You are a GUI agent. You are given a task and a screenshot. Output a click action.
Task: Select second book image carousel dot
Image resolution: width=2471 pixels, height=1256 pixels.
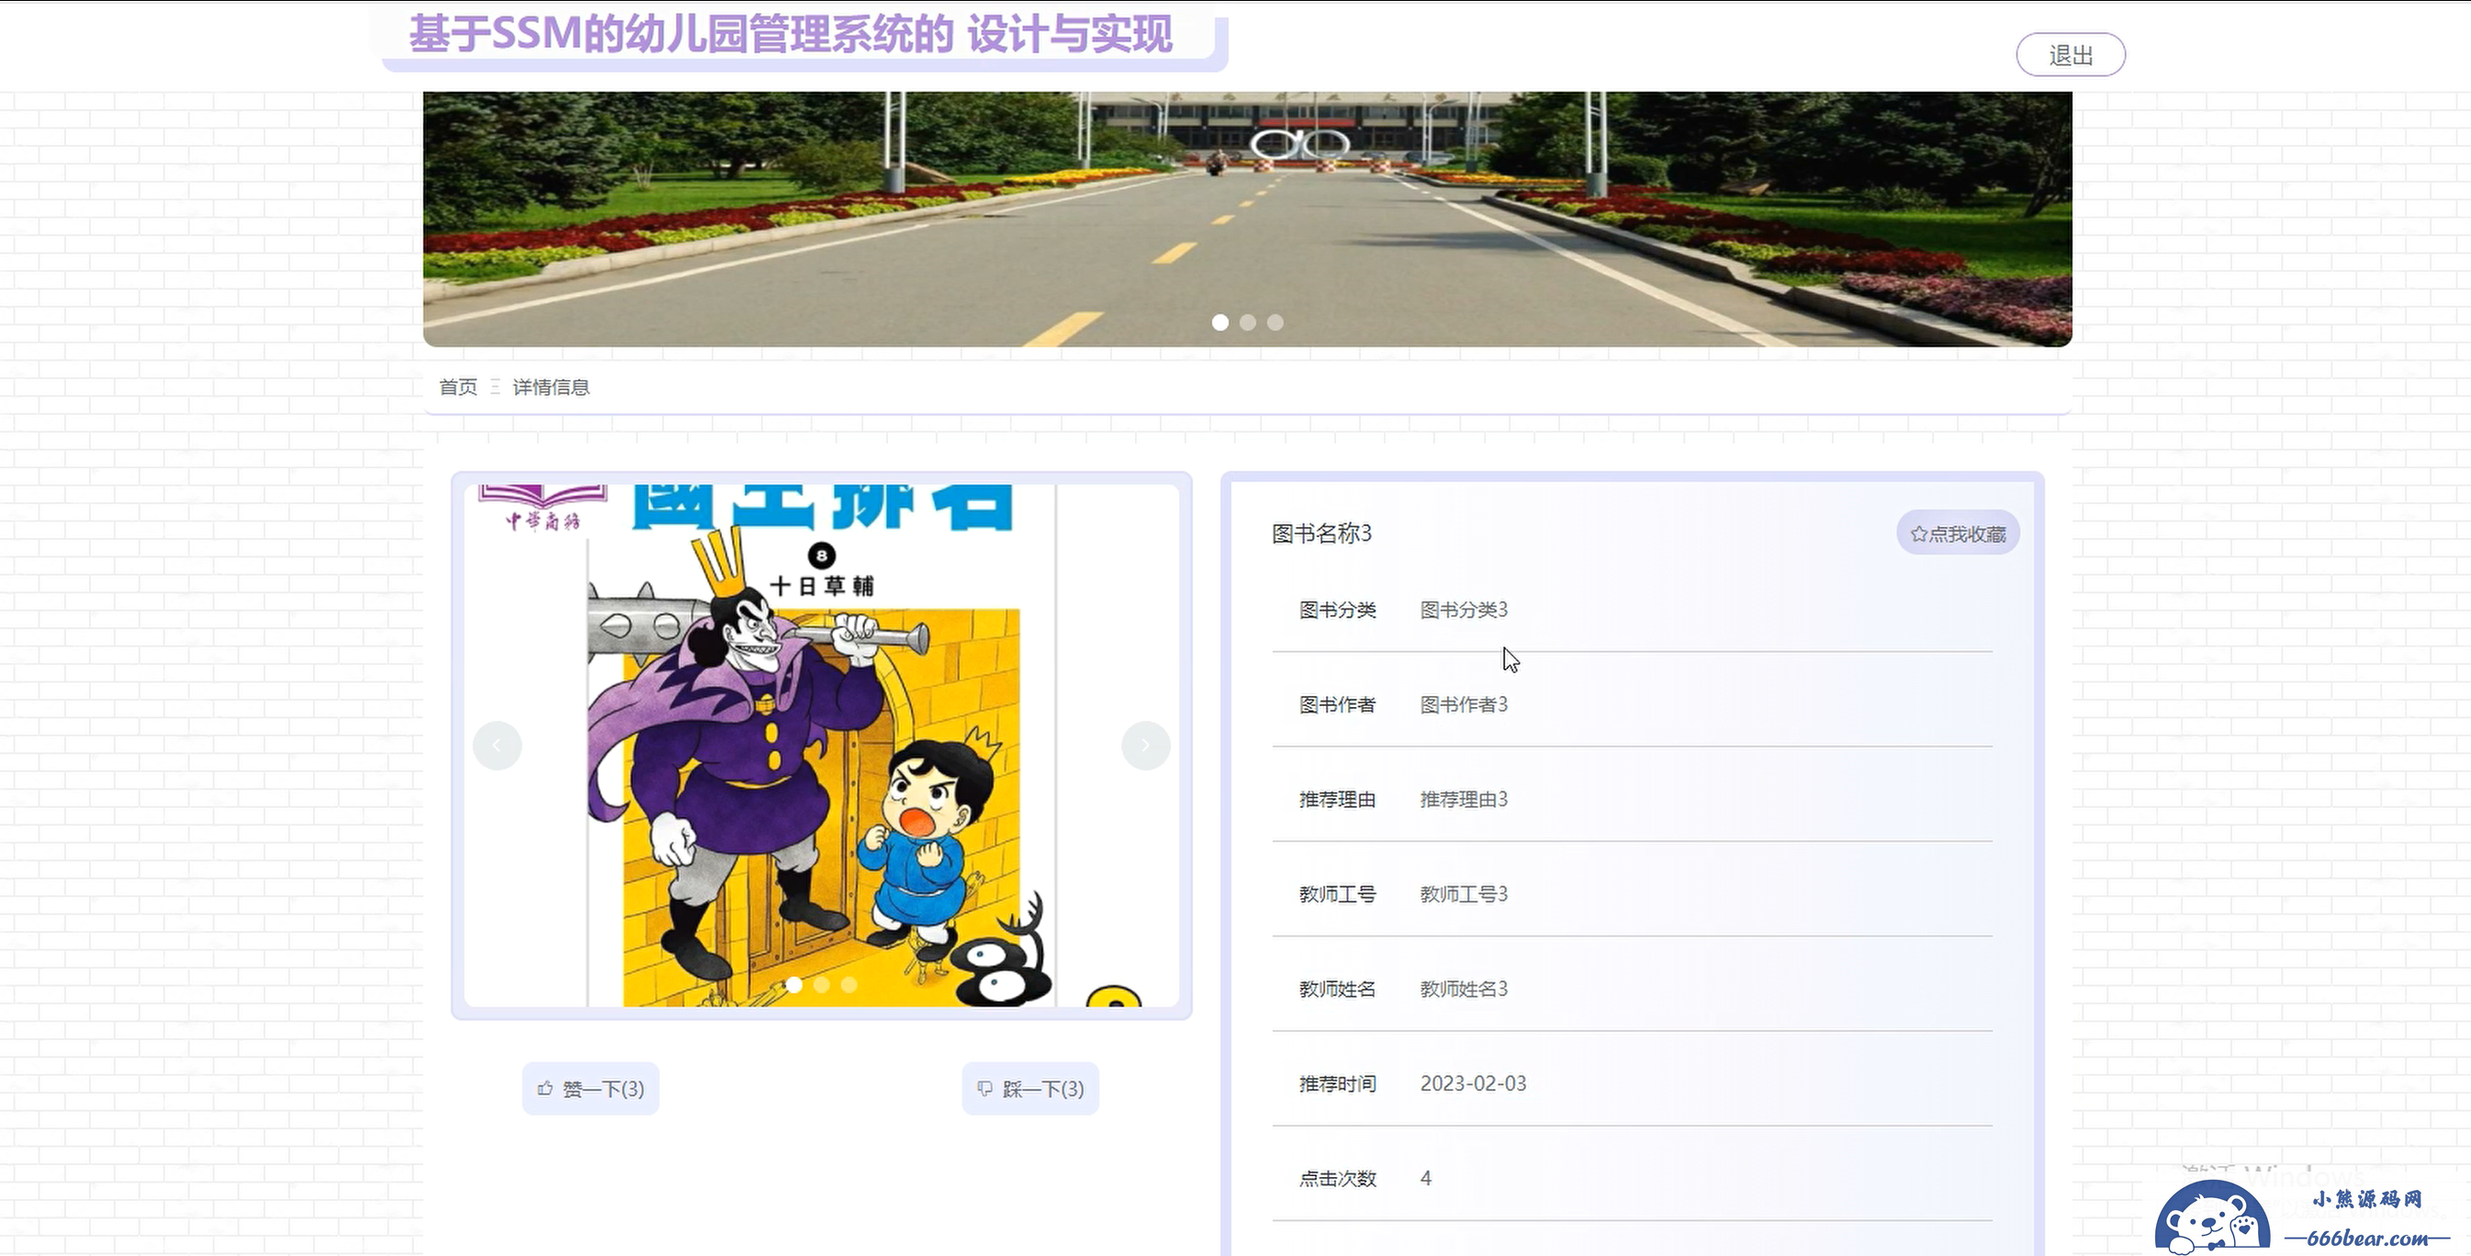pyautogui.click(x=822, y=984)
